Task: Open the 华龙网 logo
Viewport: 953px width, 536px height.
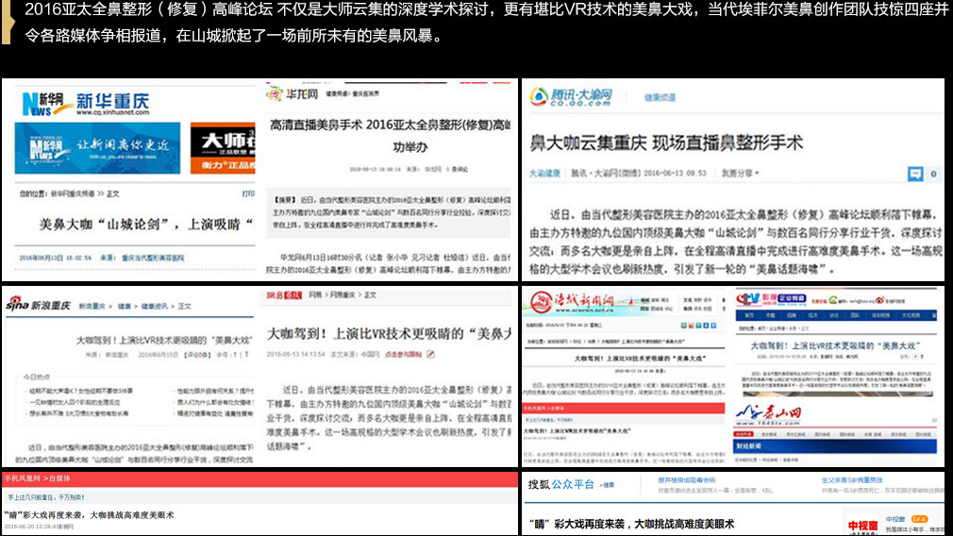Action: point(293,93)
